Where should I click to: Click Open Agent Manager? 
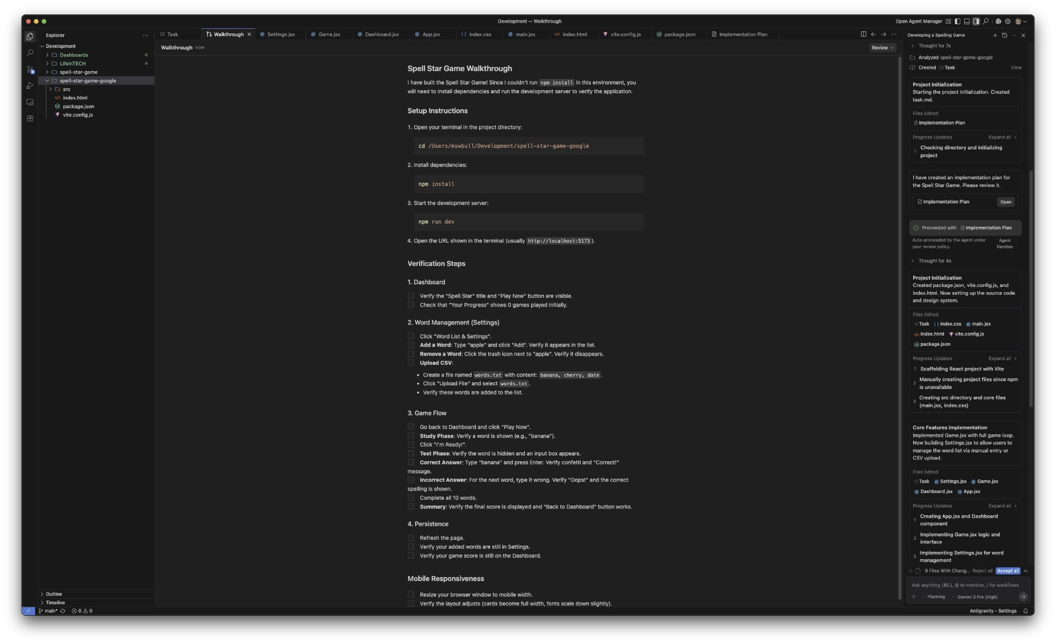point(918,21)
